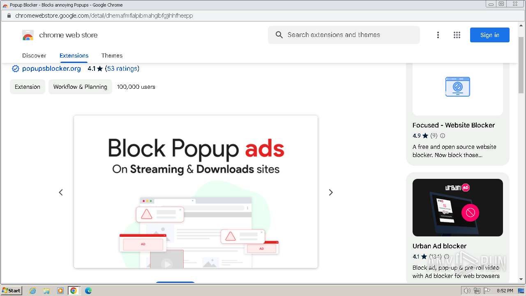Open the popupsblocker.org publisher link
The width and height of the screenshot is (526, 296).
point(51,69)
